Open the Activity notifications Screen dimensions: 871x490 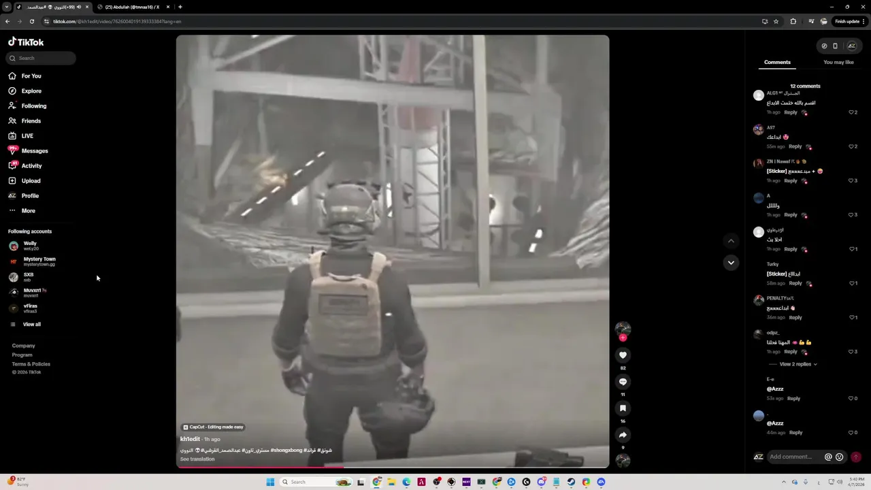coord(26,166)
